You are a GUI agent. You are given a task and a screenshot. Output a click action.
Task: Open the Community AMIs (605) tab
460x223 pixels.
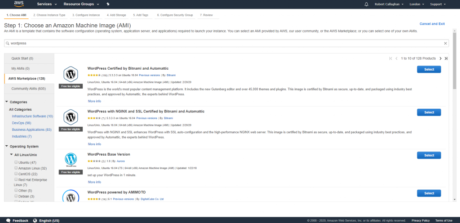pos(29,89)
